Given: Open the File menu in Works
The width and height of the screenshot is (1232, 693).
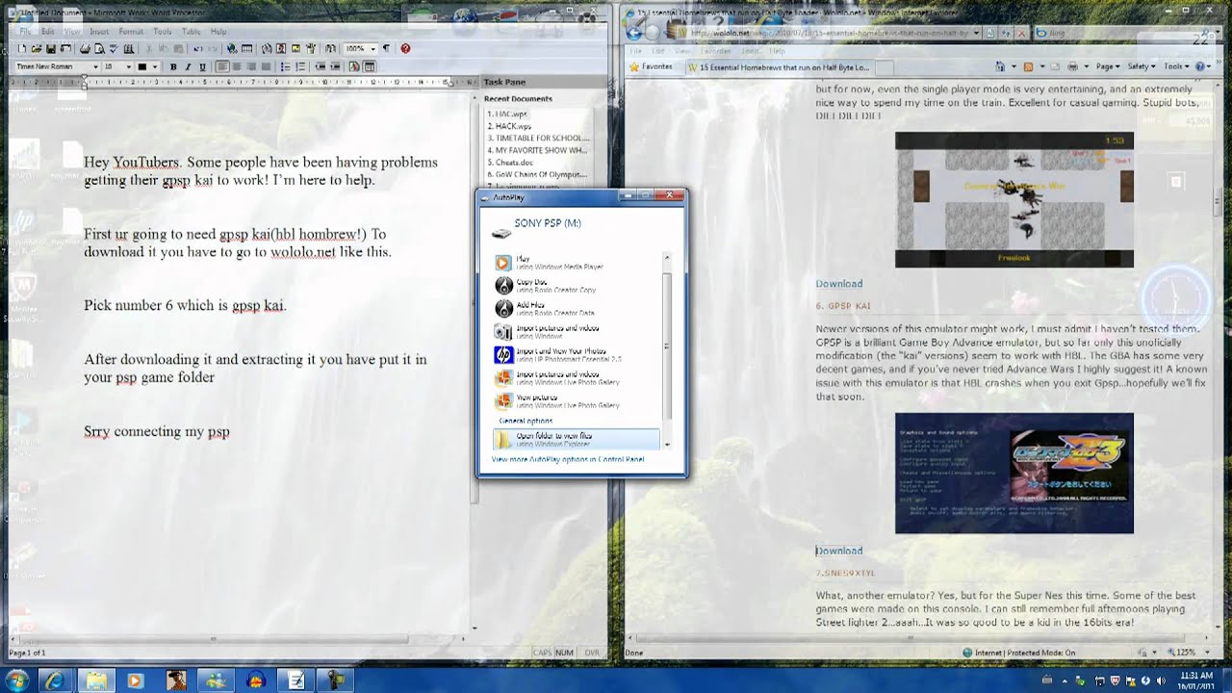Looking at the screenshot, I should [25, 32].
